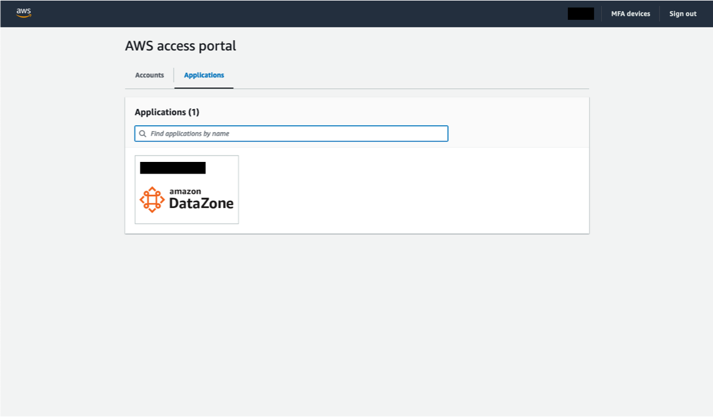Click the redacted username in top bar
713x417 pixels.
pos(580,13)
